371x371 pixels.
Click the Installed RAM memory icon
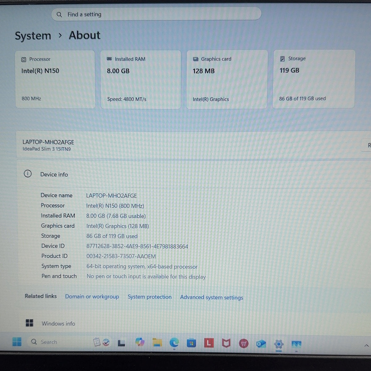click(x=109, y=59)
